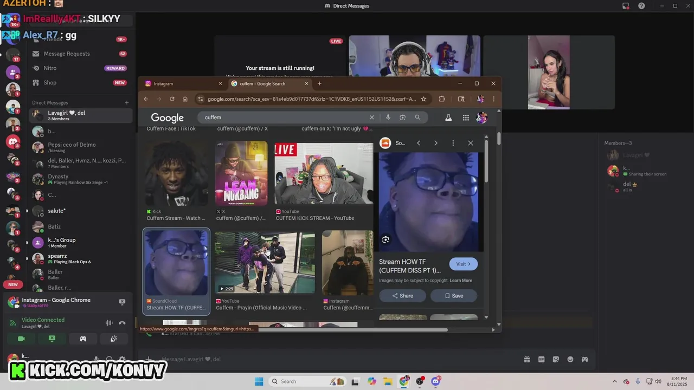Open Pepsi ceo of Delmo DM

[x=80, y=147]
